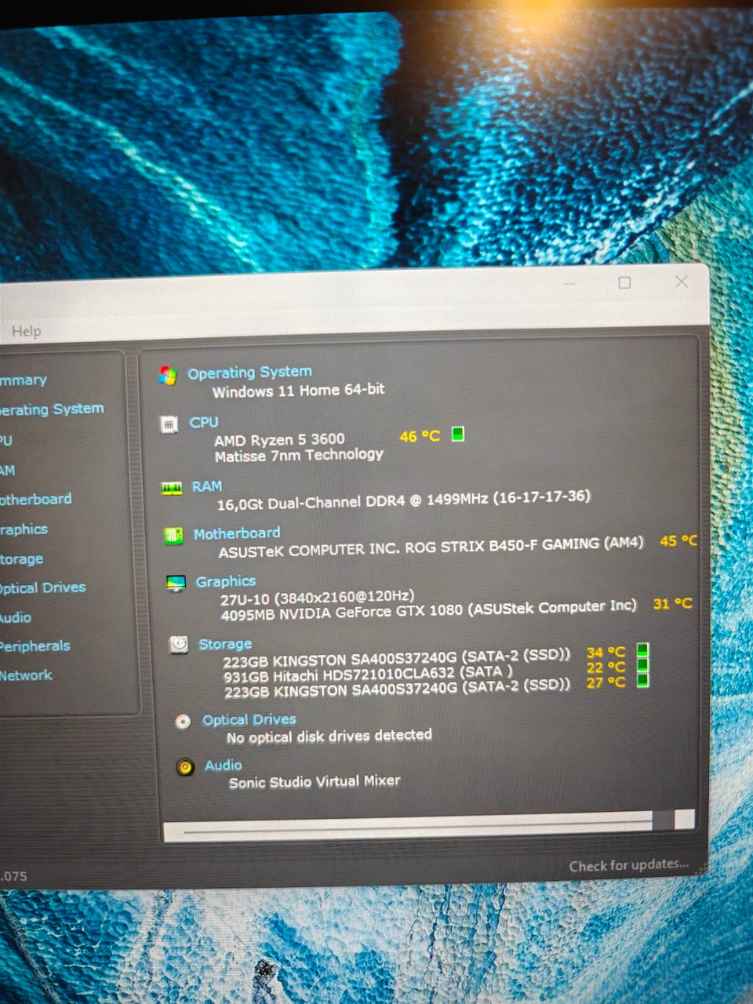This screenshot has height=1004, width=753.
Task: Click green indicator next to 27 °C drive
Action: coord(642,680)
